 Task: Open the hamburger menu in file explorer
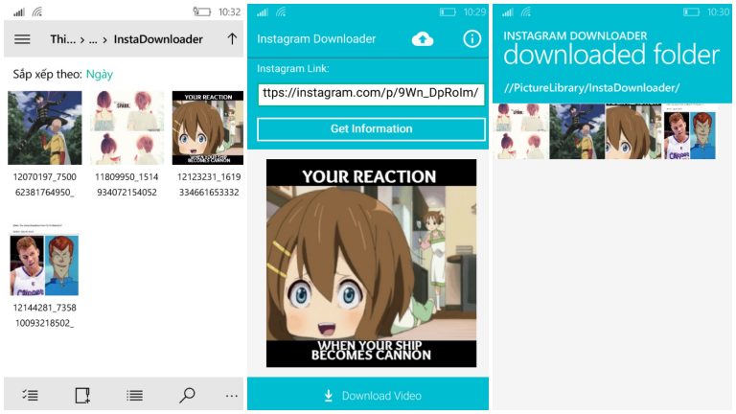22,39
